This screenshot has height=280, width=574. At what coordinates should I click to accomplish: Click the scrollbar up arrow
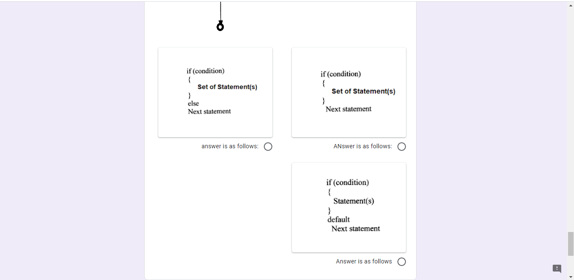coord(571,5)
